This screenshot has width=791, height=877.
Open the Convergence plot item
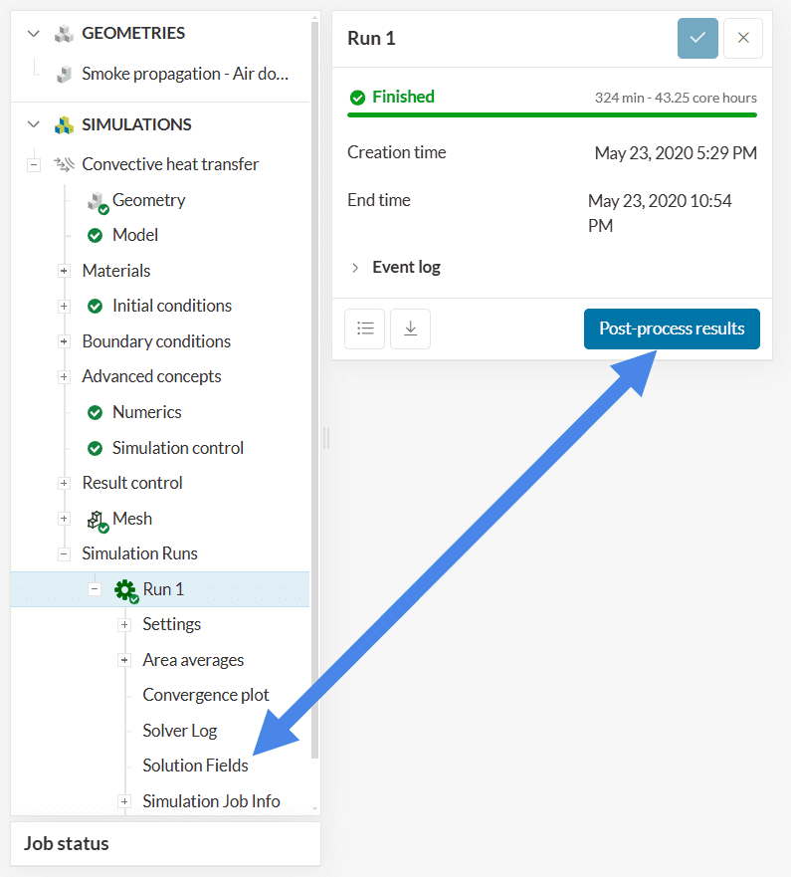[x=205, y=695]
